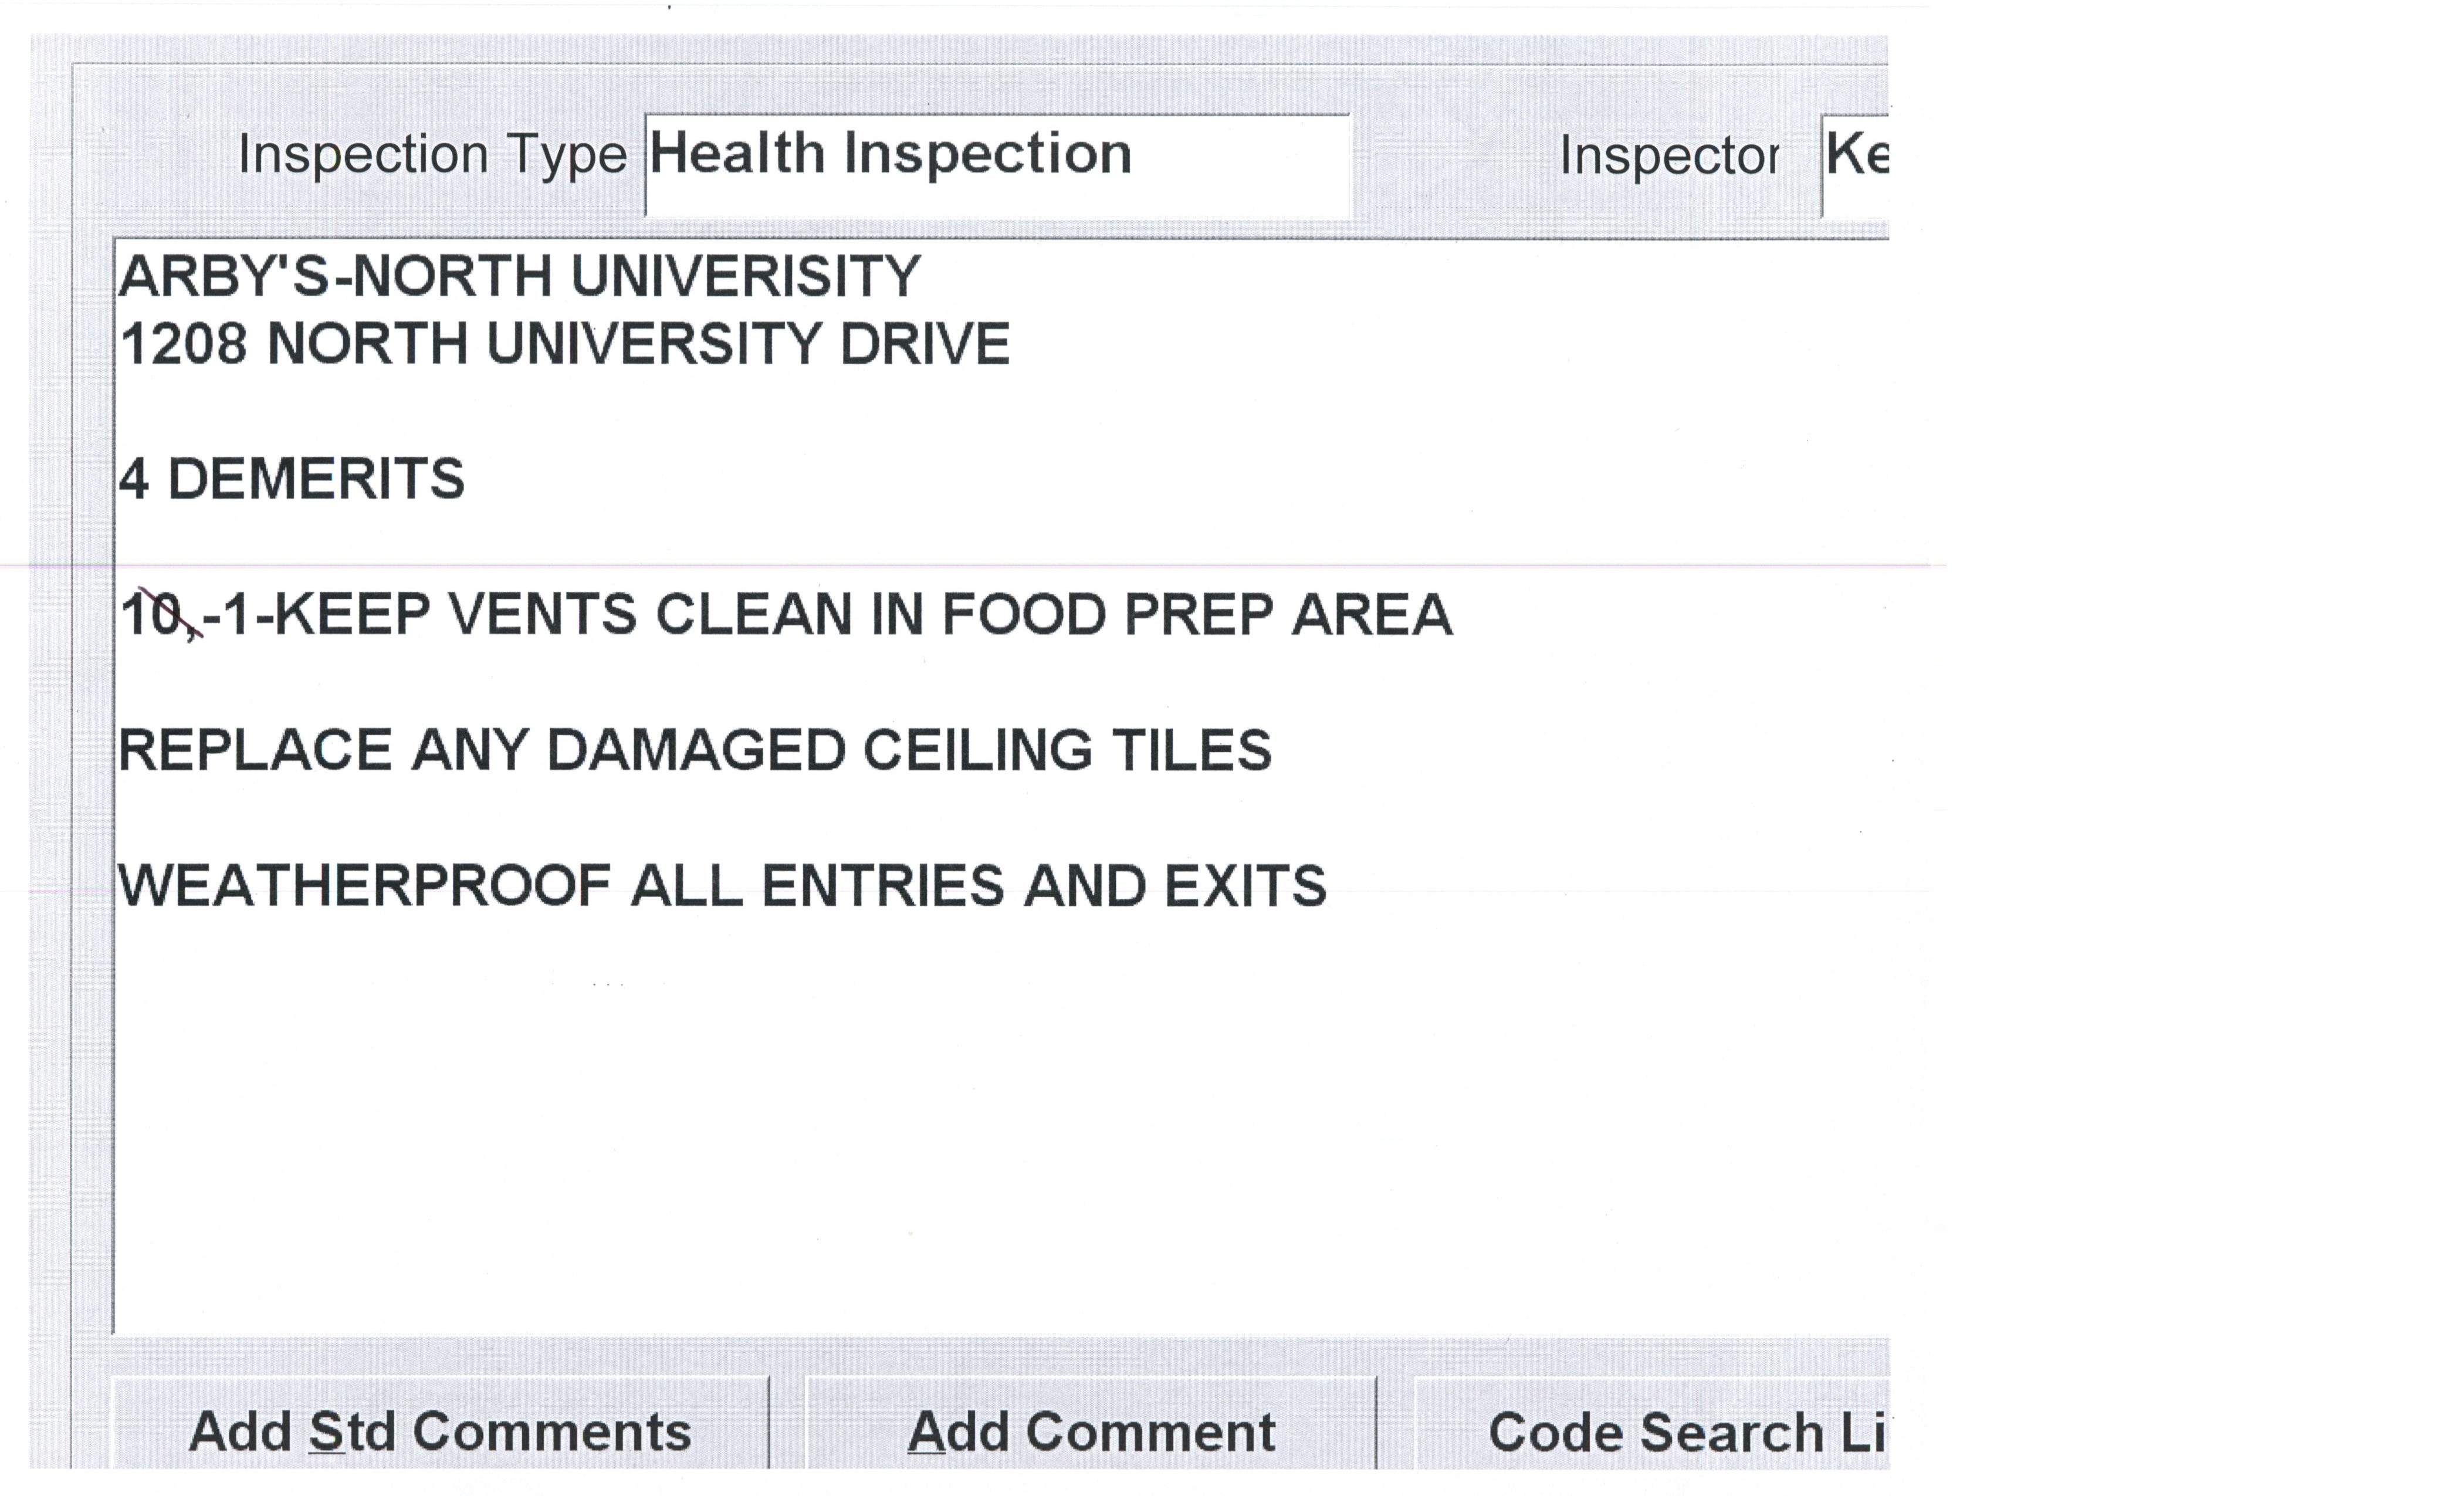2464x1496 pixels.
Task: Click the word DEMERITS in the comments
Action: (316, 480)
